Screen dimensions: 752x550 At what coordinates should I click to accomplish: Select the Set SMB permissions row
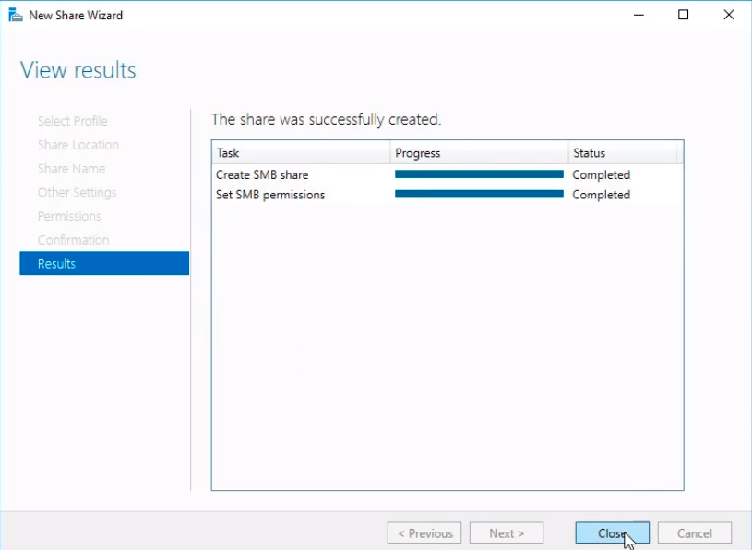coord(447,195)
